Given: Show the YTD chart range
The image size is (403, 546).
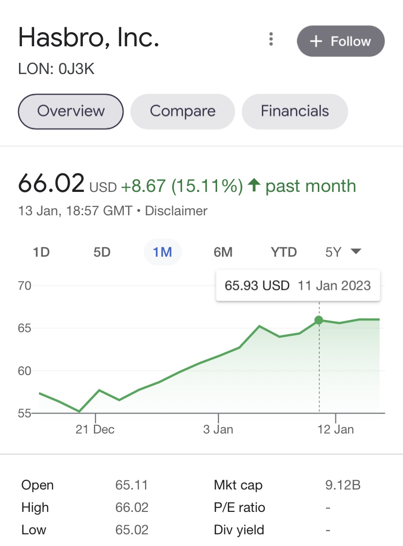Looking at the screenshot, I should pyautogui.click(x=284, y=252).
